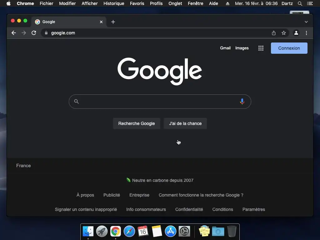
Task: Open the menu bar list control icon
Action: [310, 3]
